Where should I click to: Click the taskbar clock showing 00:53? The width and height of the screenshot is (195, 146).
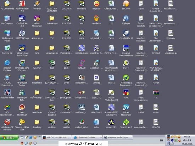tap(187, 137)
